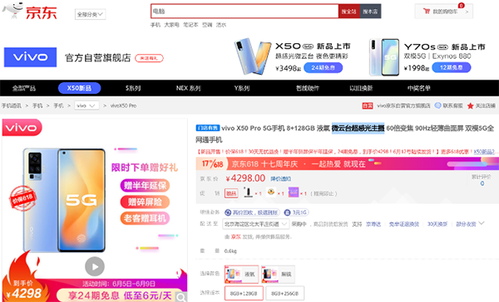Click the 关注店铺 star icon
This screenshot has width=499, height=302.
pos(471,105)
